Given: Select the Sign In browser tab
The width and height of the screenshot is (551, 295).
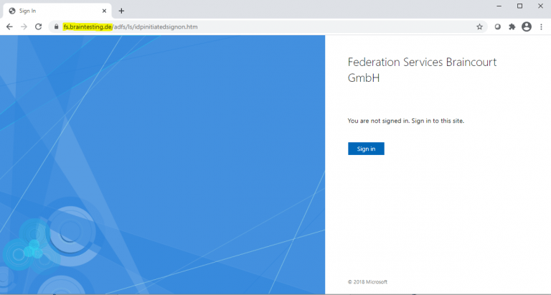Looking at the screenshot, I should (57, 11).
